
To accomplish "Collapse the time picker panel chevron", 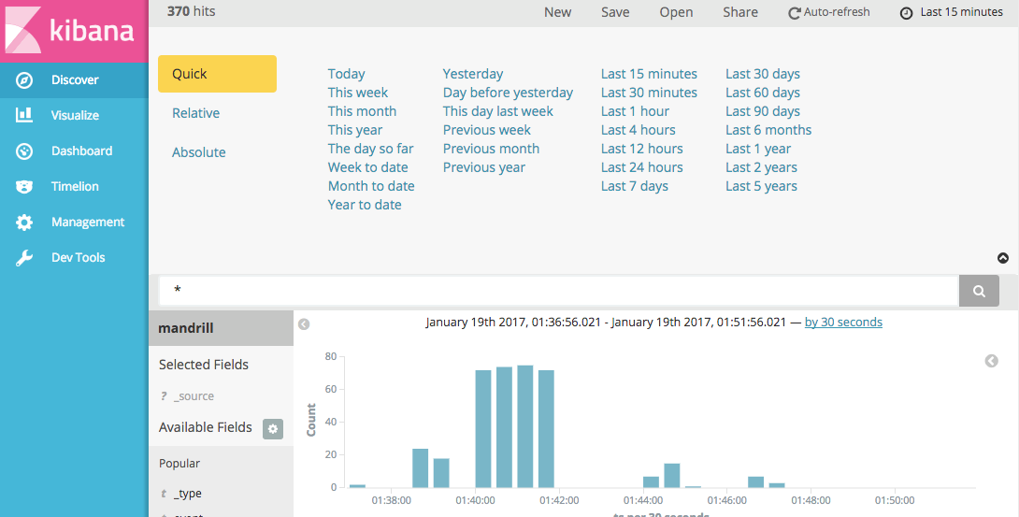I will point(1003,258).
